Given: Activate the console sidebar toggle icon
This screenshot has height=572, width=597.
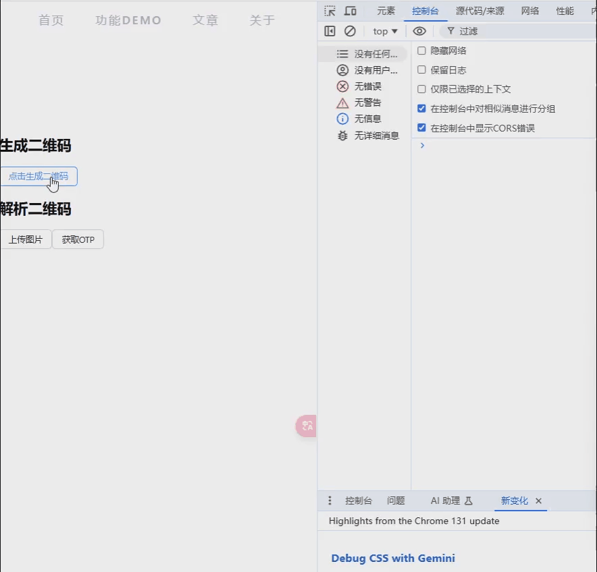Looking at the screenshot, I should [330, 31].
